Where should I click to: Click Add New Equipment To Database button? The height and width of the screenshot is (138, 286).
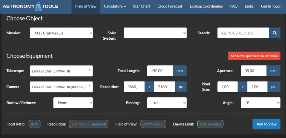click(254, 56)
